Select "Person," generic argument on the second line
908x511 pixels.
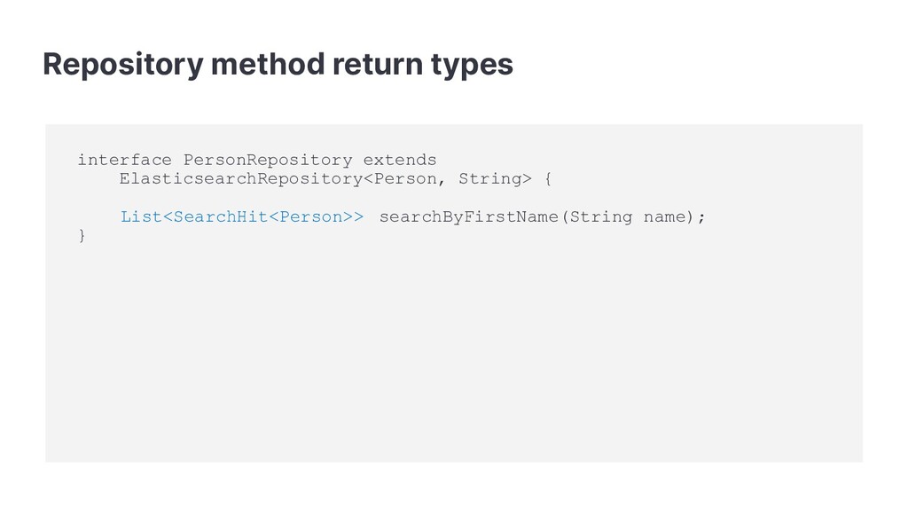coord(410,179)
